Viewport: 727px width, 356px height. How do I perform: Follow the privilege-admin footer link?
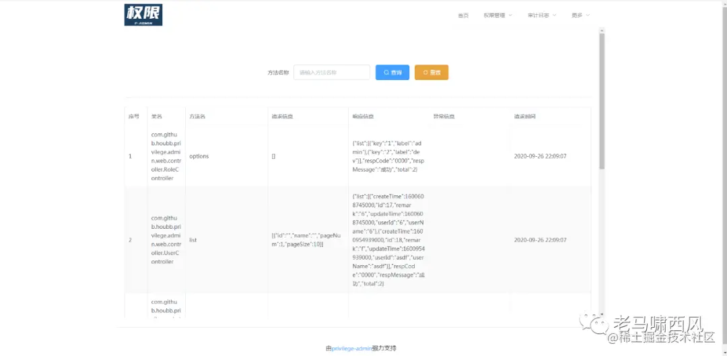(352, 348)
